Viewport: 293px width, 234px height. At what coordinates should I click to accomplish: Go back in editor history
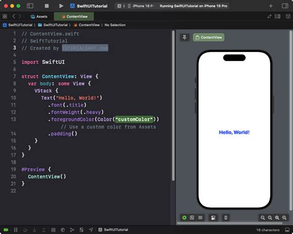[x=14, y=17]
